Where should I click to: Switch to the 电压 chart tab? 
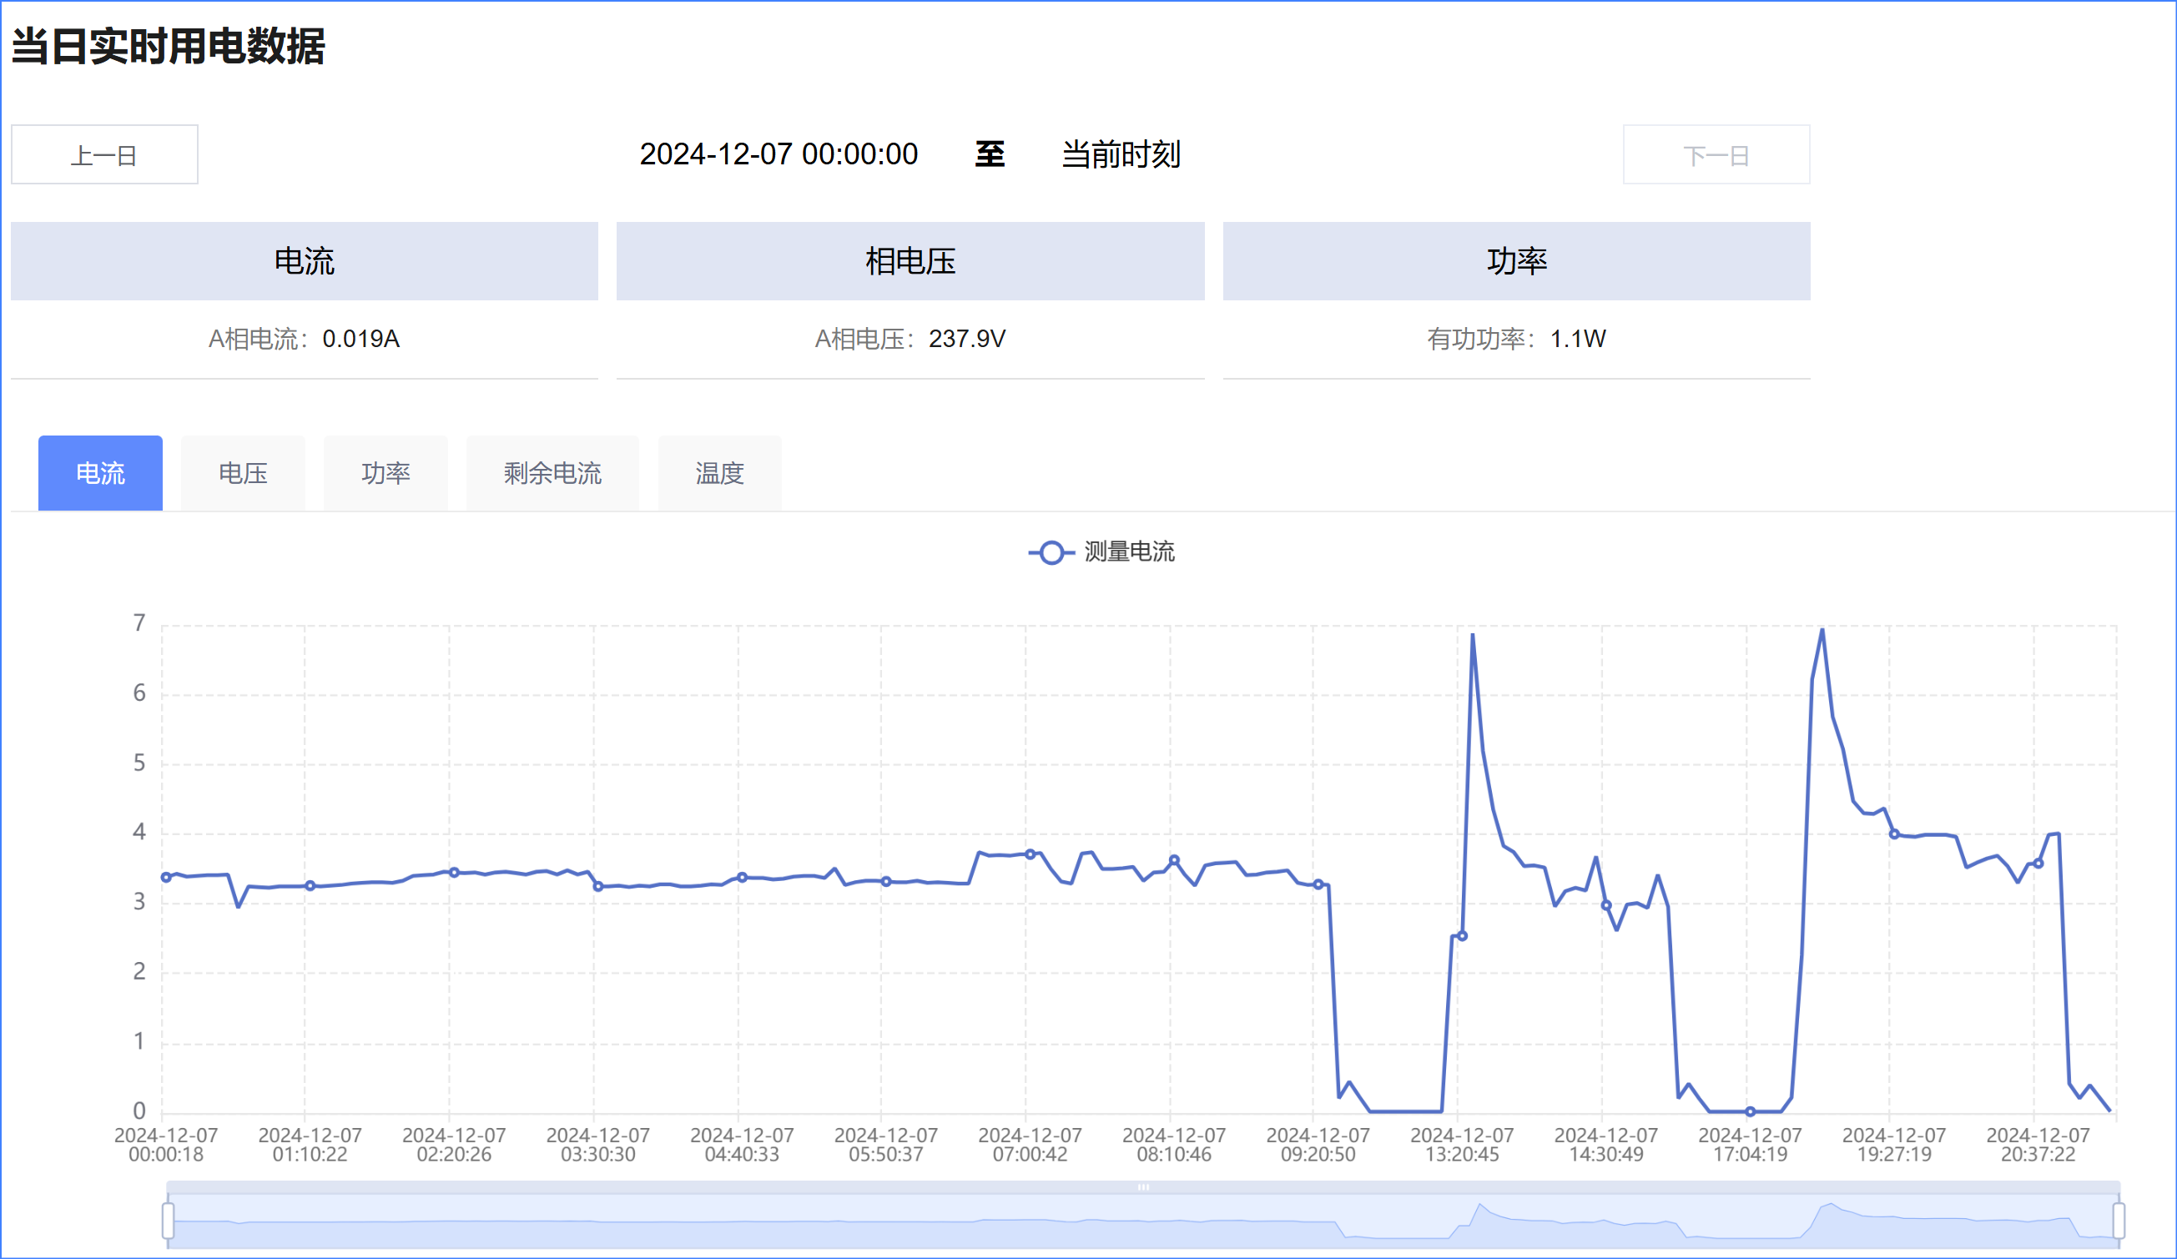coord(243,473)
